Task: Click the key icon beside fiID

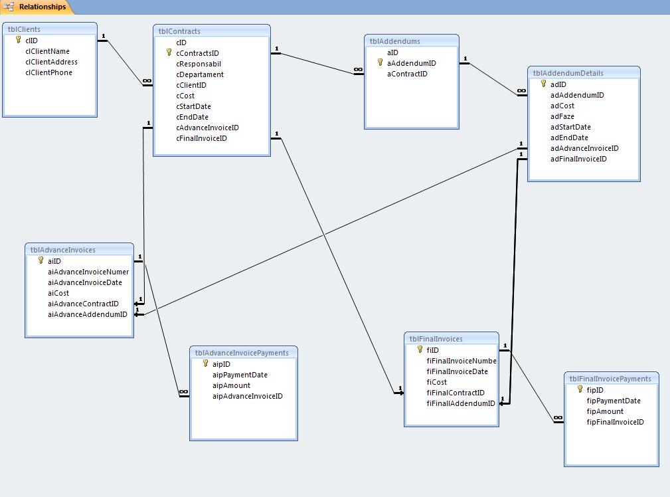Action: [420, 349]
